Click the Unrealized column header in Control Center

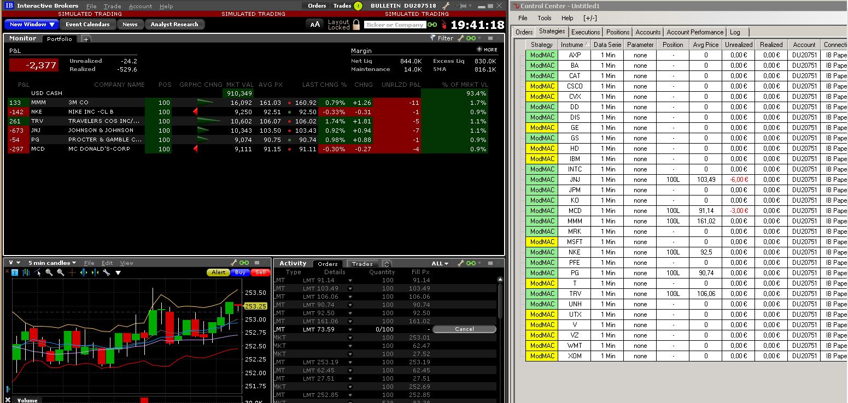click(x=739, y=45)
